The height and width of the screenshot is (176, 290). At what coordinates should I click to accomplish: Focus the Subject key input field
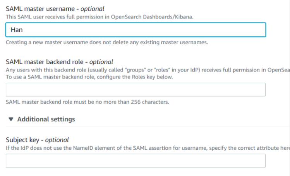point(136,161)
